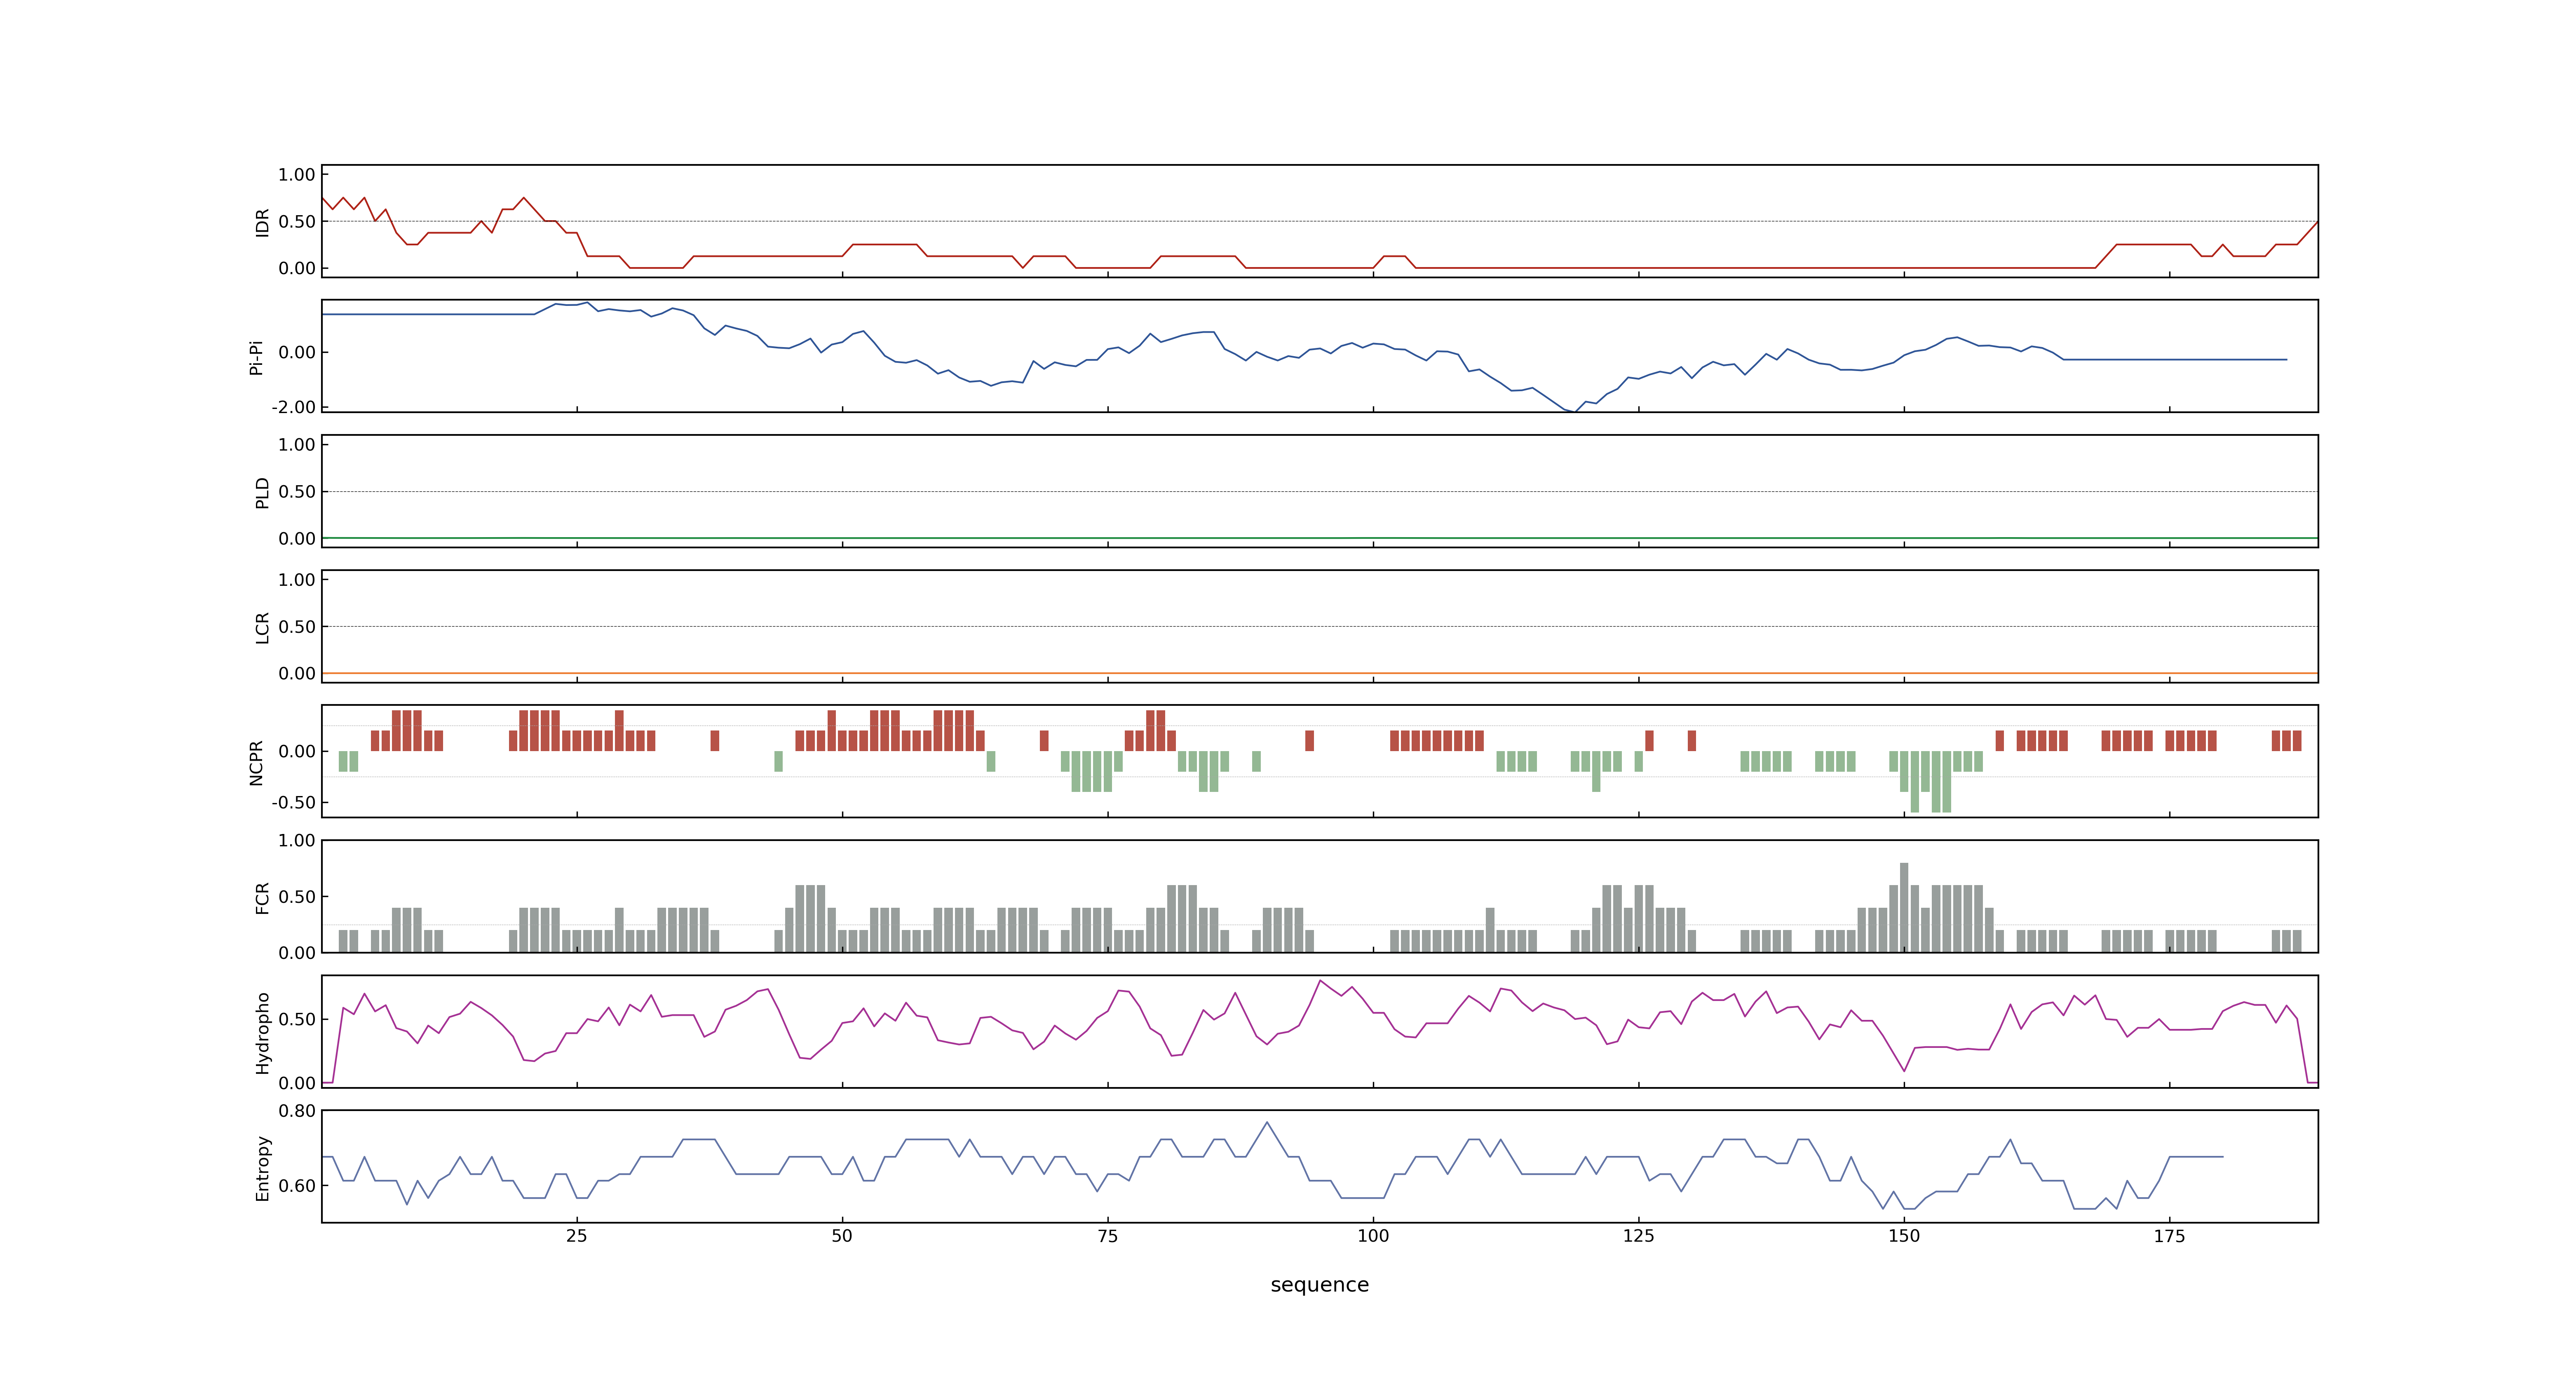Viewport: 2576px width, 1374px height.
Task: Select x-axis tick label 150
Action: (1904, 1237)
